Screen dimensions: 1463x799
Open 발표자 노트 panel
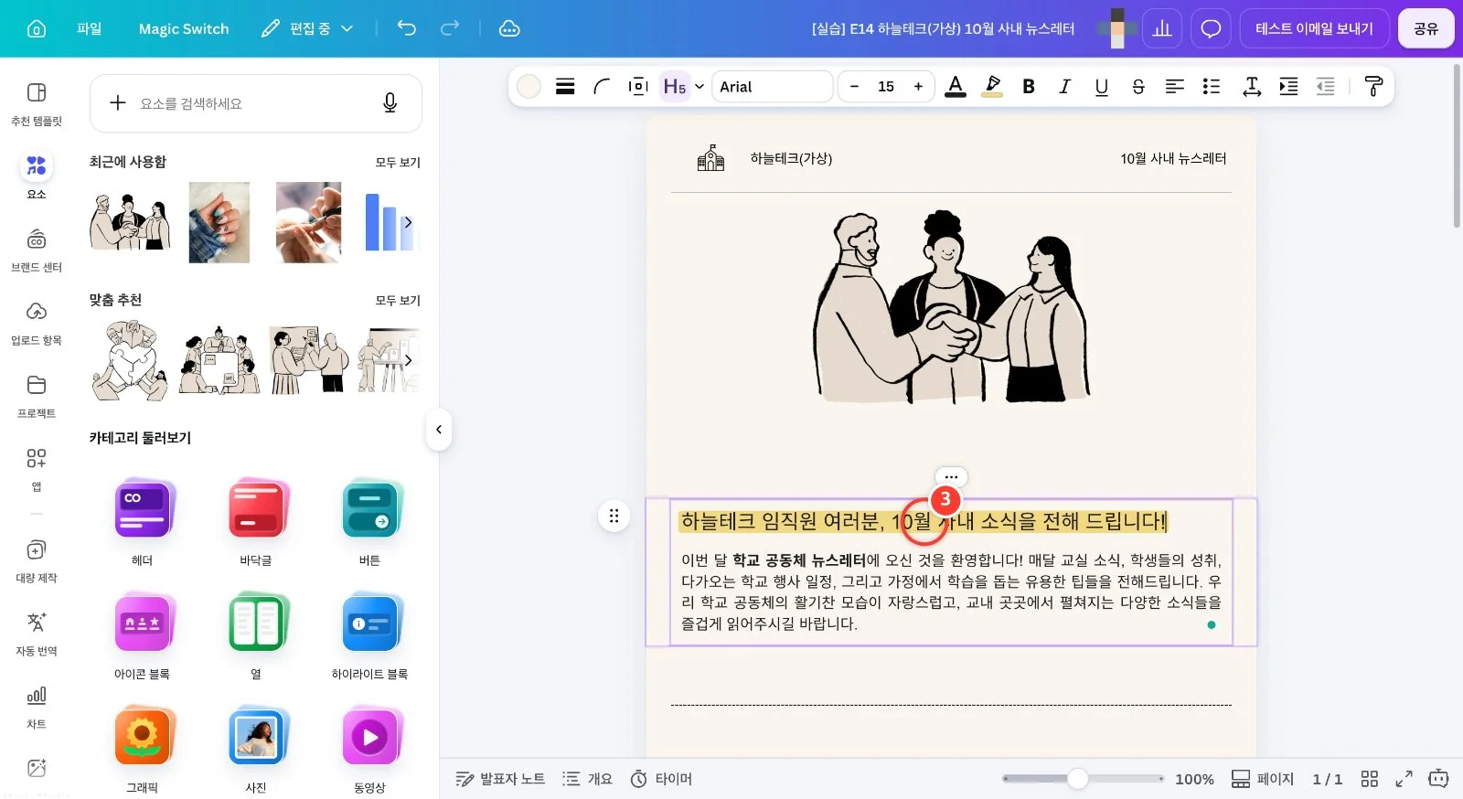click(x=500, y=778)
